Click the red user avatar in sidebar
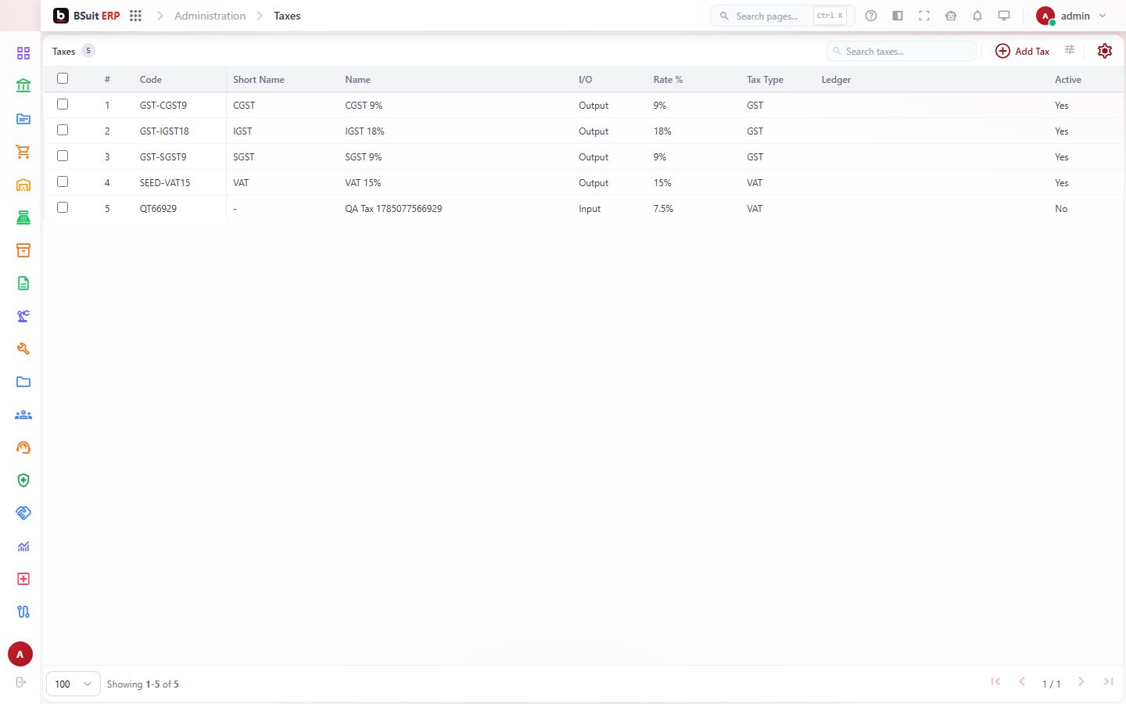 (20, 654)
